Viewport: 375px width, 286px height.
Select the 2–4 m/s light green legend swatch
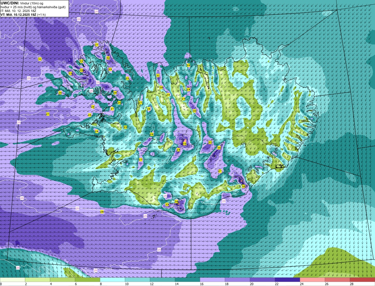tap(38, 280)
